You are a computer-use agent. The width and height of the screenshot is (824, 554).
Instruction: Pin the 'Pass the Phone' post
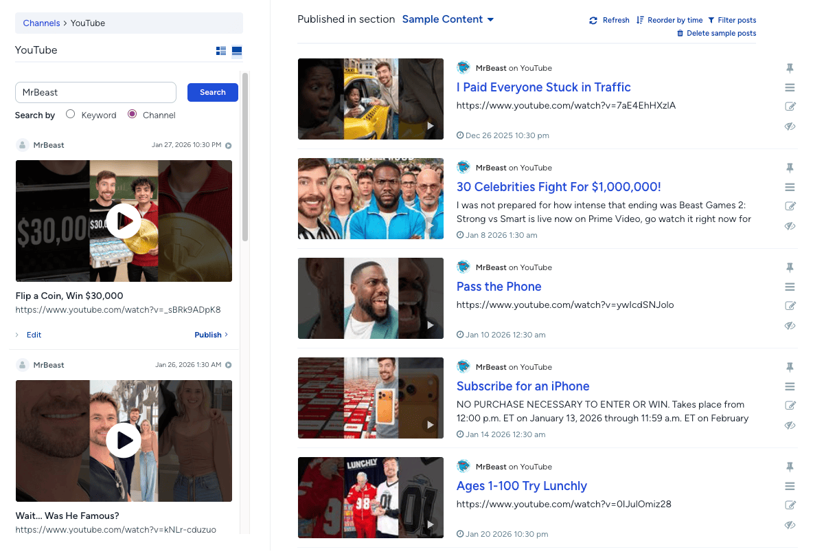(790, 267)
